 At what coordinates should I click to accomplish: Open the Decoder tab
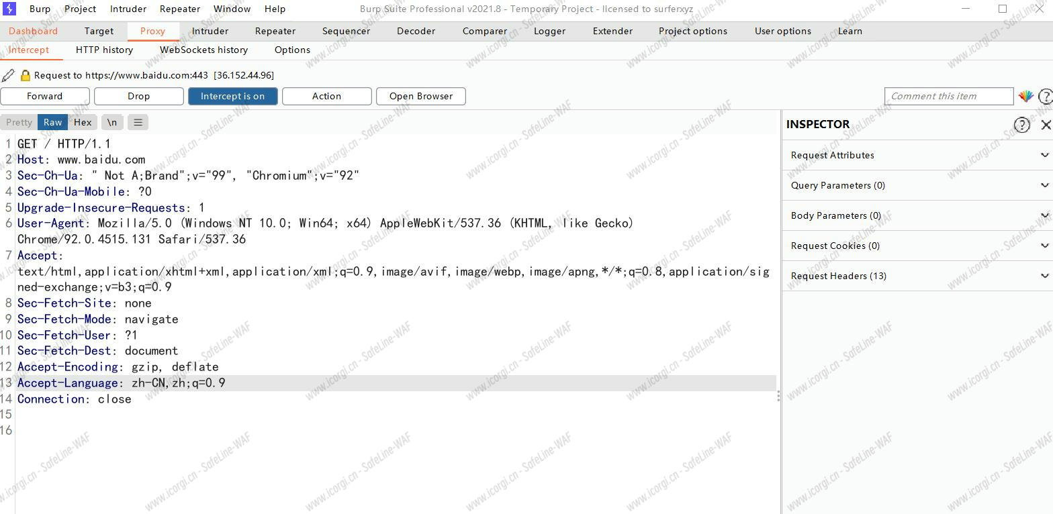click(416, 31)
